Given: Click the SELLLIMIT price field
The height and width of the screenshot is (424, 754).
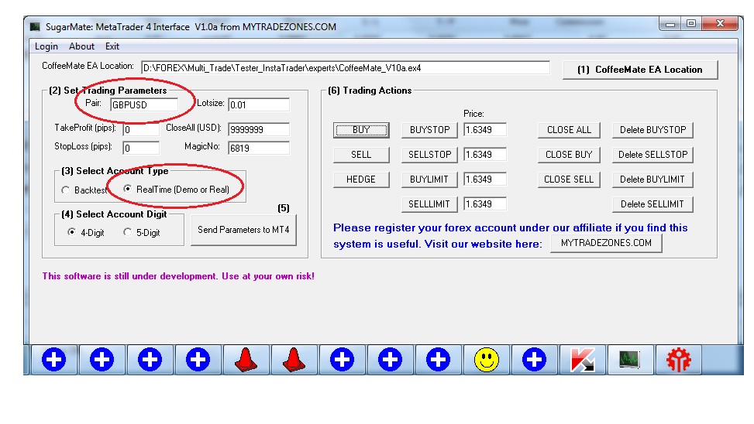Looking at the screenshot, I should pyautogui.click(x=485, y=204).
